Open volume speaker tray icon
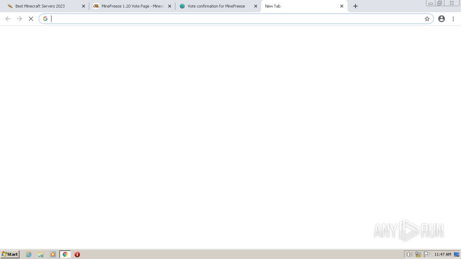The height and width of the screenshot is (259, 461). [x=409, y=254]
